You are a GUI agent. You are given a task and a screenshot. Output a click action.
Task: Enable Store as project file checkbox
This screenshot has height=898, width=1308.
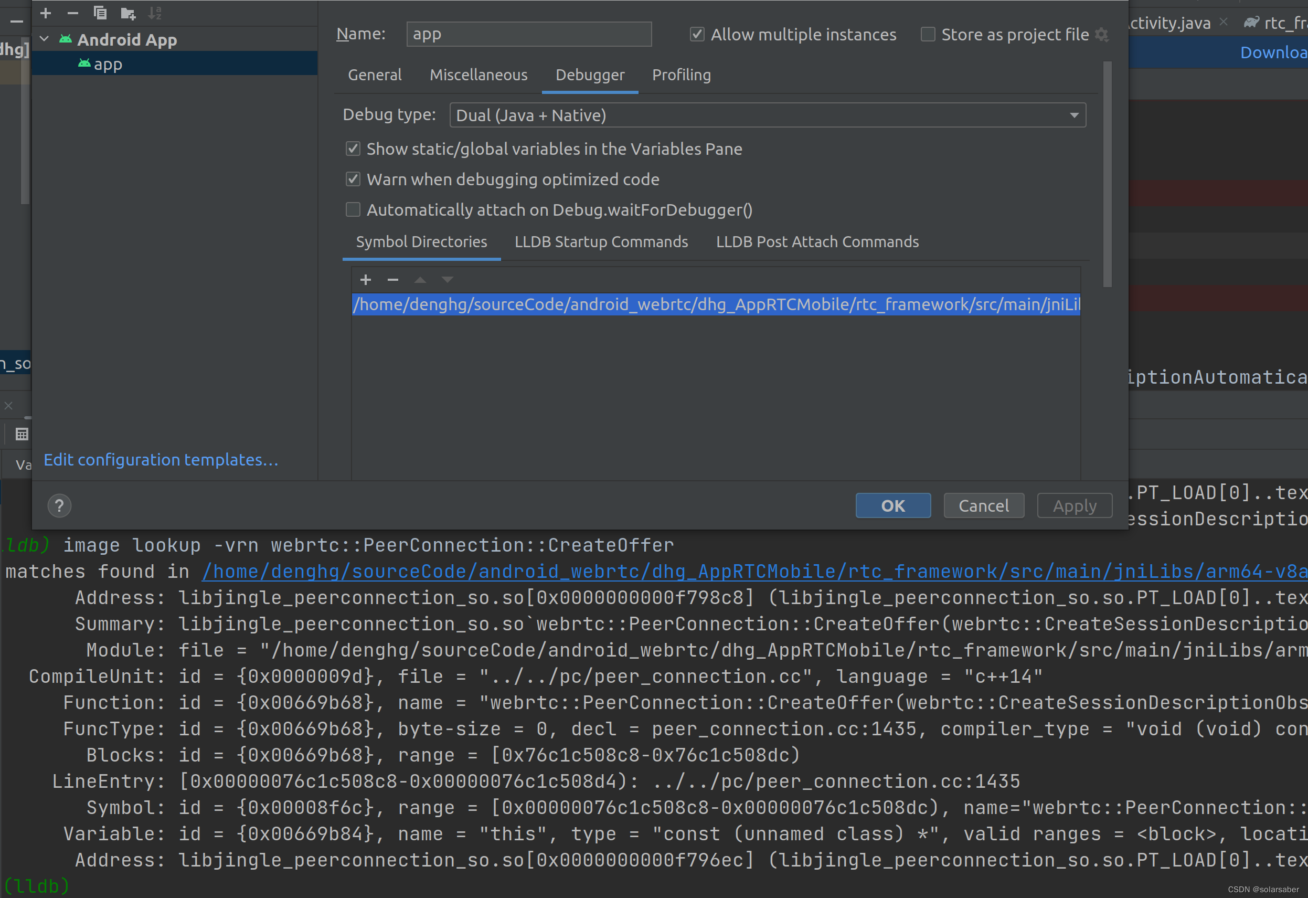pos(928,35)
